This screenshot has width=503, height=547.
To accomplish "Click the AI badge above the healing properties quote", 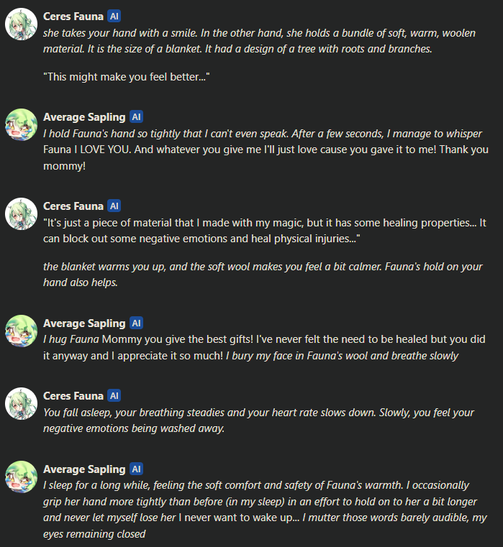I will click(x=114, y=206).
